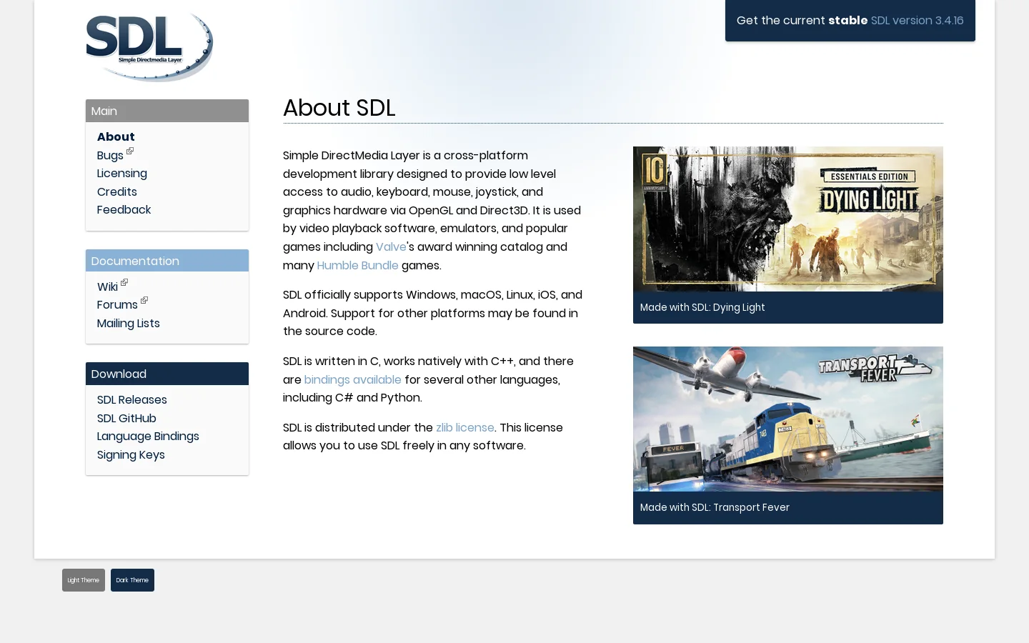This screenshot has height=643, width=1029.
Task: Open the Feedback page
Action: pos(124,209)
